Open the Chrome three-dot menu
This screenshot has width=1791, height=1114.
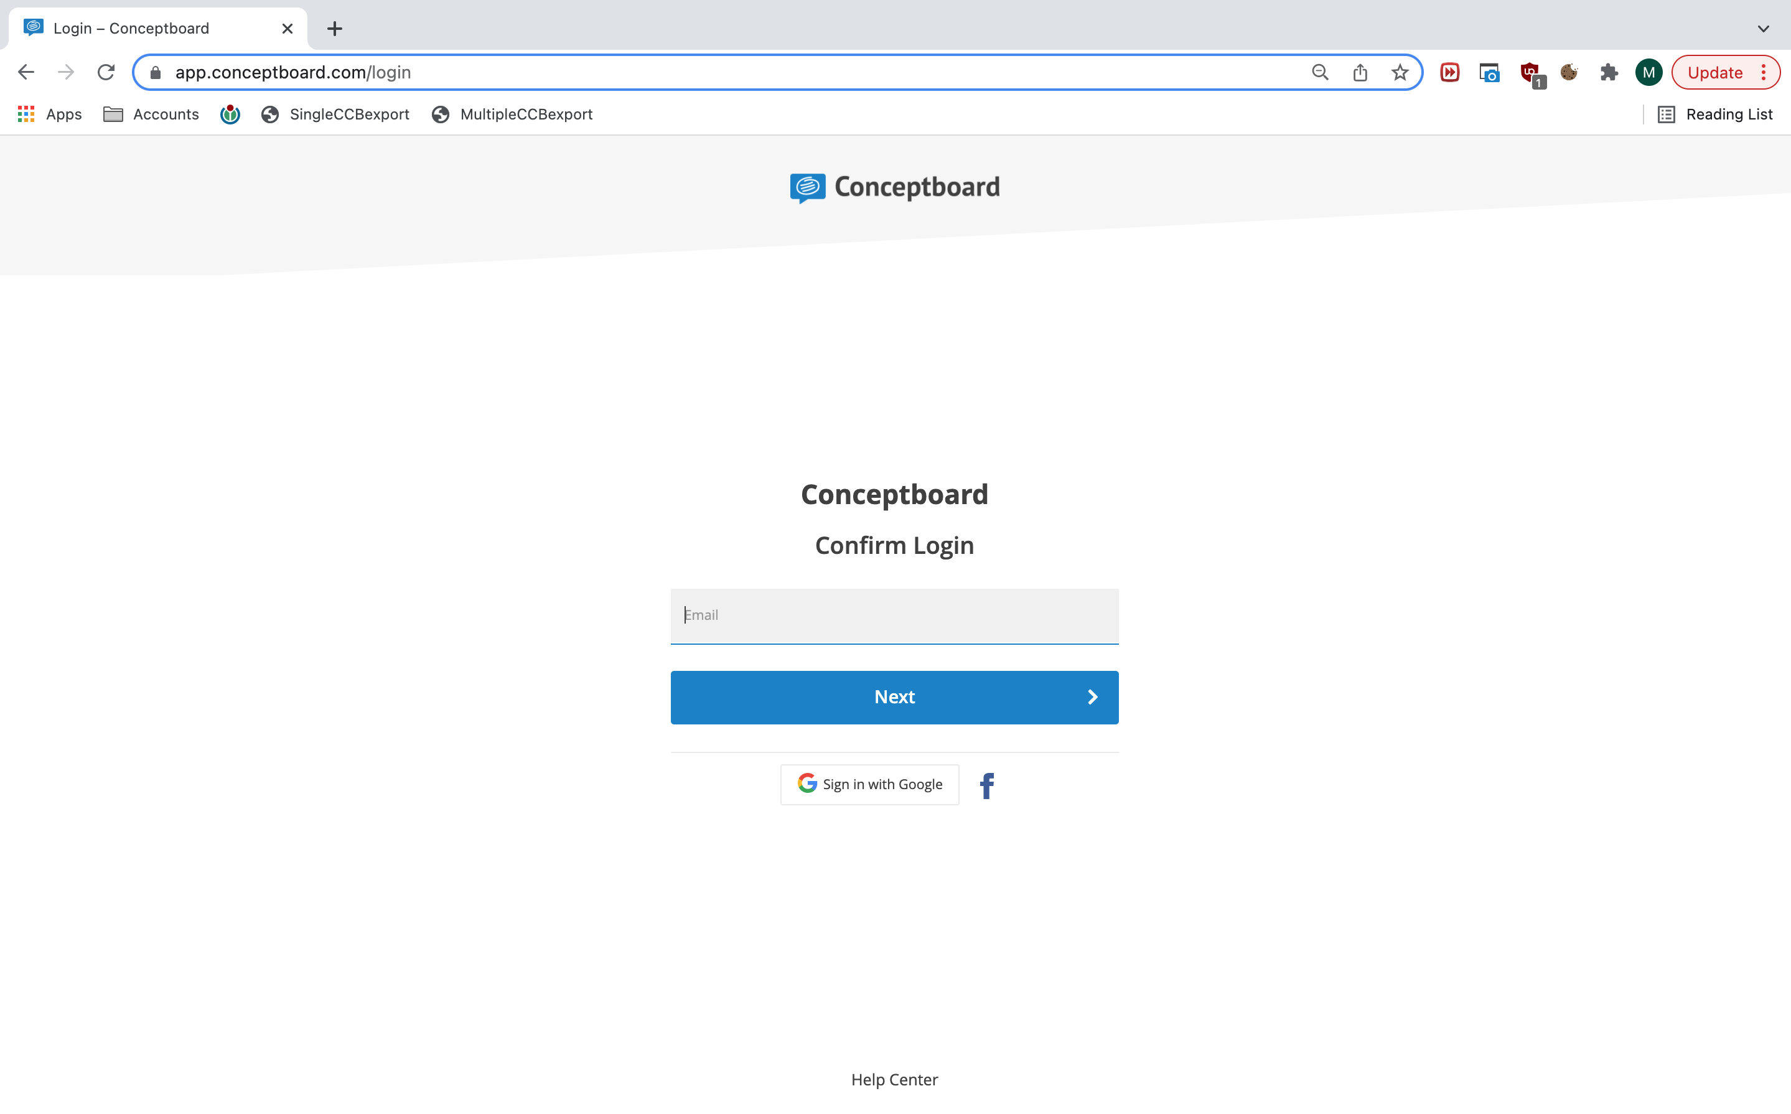(x=1764, y=72)
